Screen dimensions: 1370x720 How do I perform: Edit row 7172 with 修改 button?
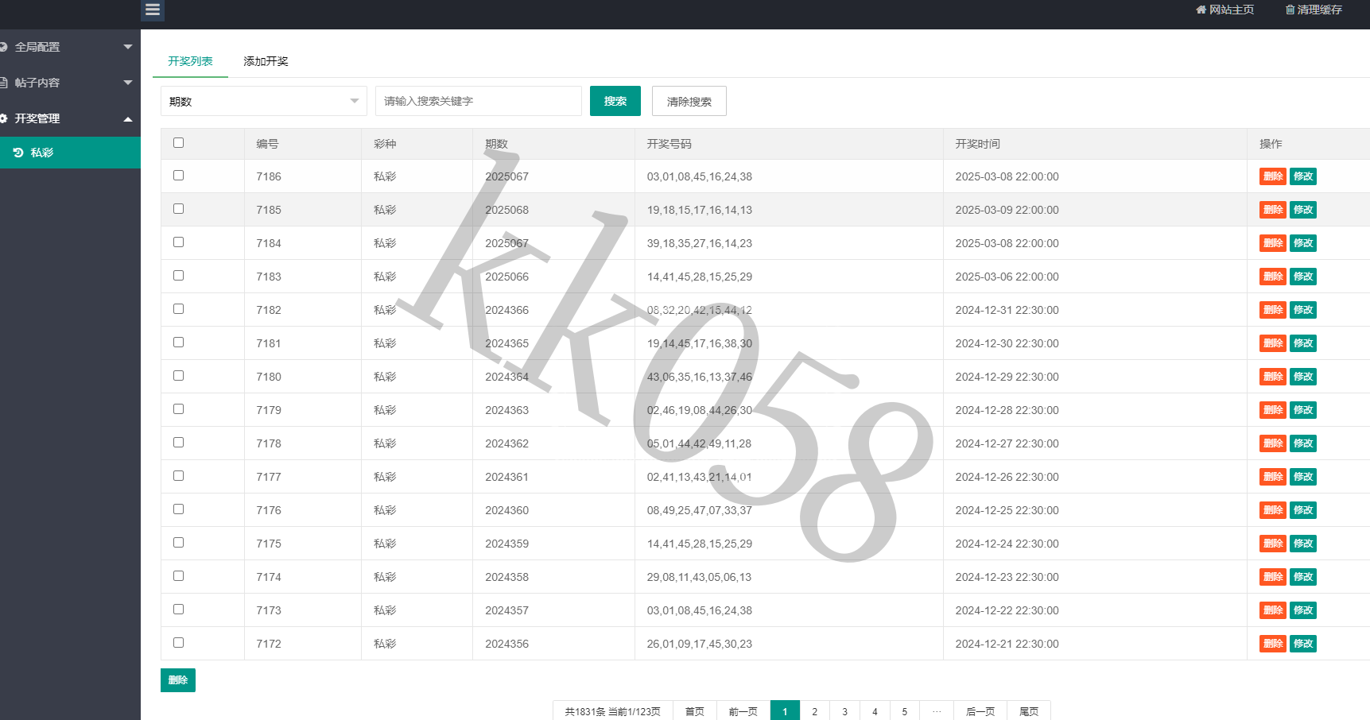coord(1303,644)
